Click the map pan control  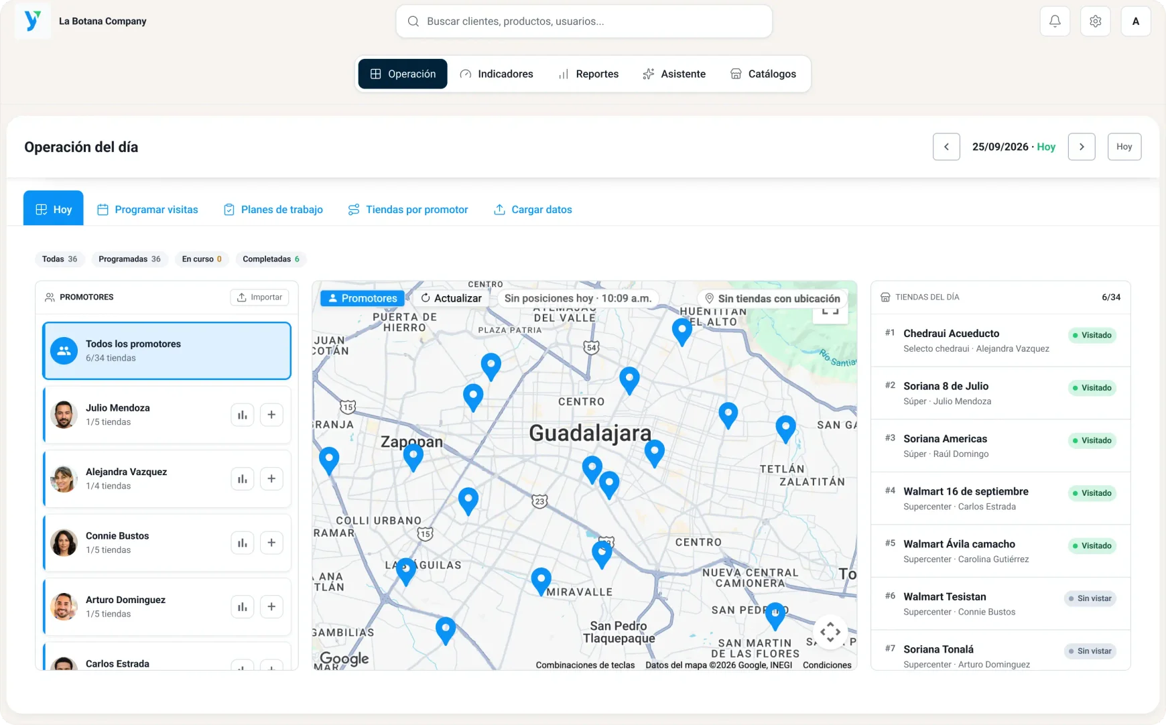[x=830, y=632]
